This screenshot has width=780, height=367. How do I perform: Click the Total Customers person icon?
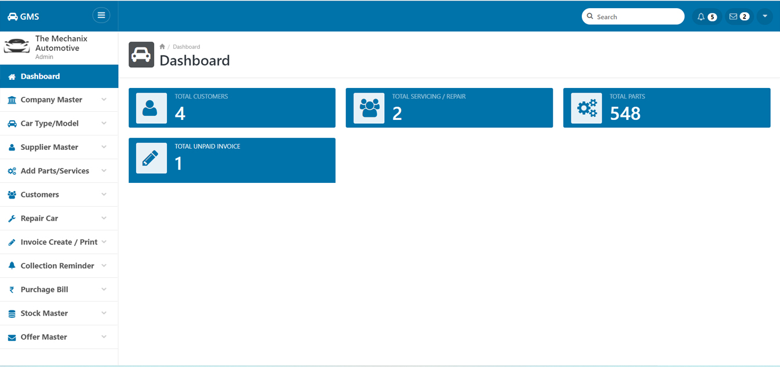151,108
